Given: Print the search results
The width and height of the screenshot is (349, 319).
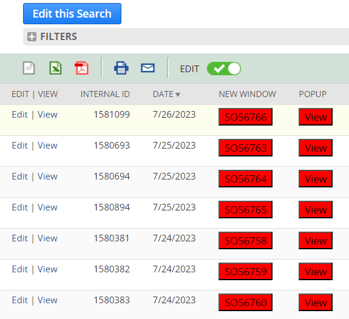Looking at the screenshot, I should click(121, 68).
